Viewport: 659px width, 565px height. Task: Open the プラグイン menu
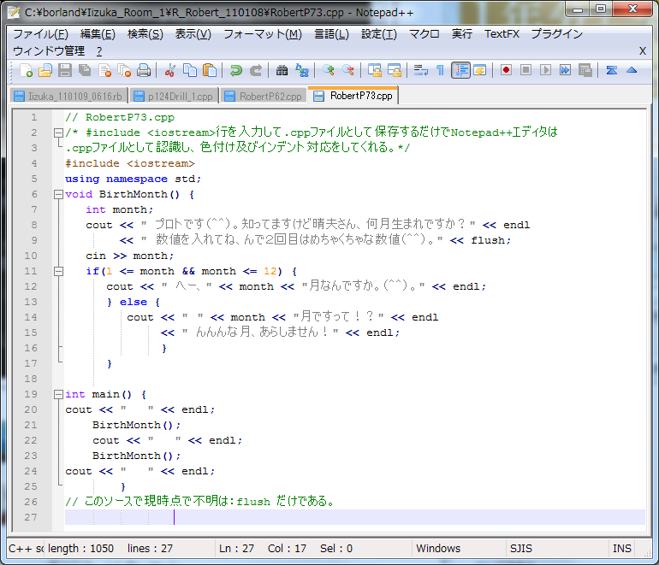[x=557, y=34]
